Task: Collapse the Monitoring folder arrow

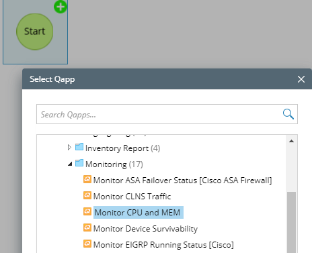Action: coord(70,164)
